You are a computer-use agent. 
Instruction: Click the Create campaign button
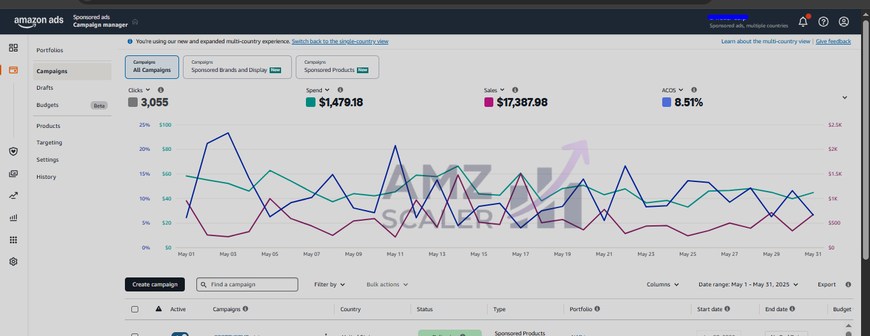pos(155,284)
